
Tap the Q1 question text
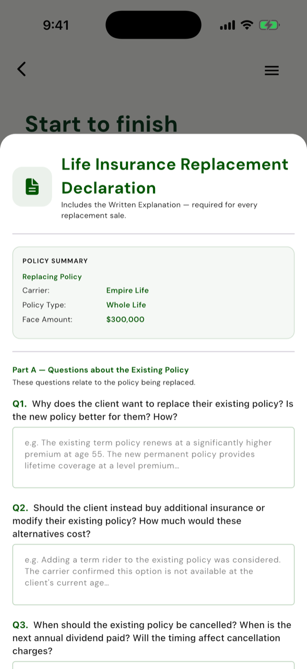click(x=153, y=410)
